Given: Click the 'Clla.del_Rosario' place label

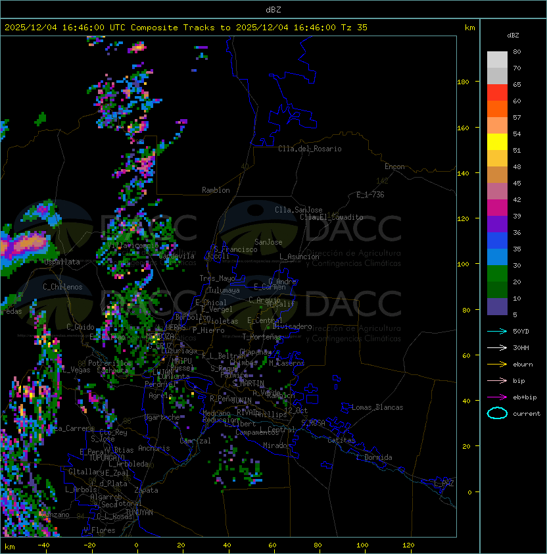Looking at the screenshot, I should 310,149.
